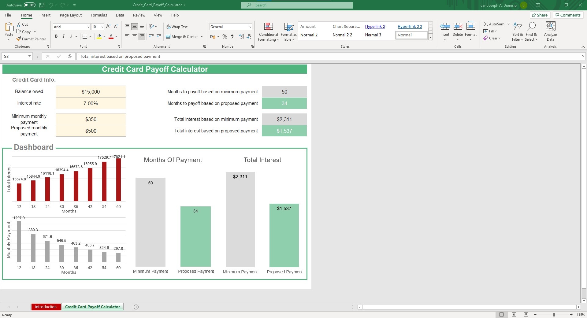Toggle Wrap Text on selected cell
This screenshot has height=318, width=587.
177,27
